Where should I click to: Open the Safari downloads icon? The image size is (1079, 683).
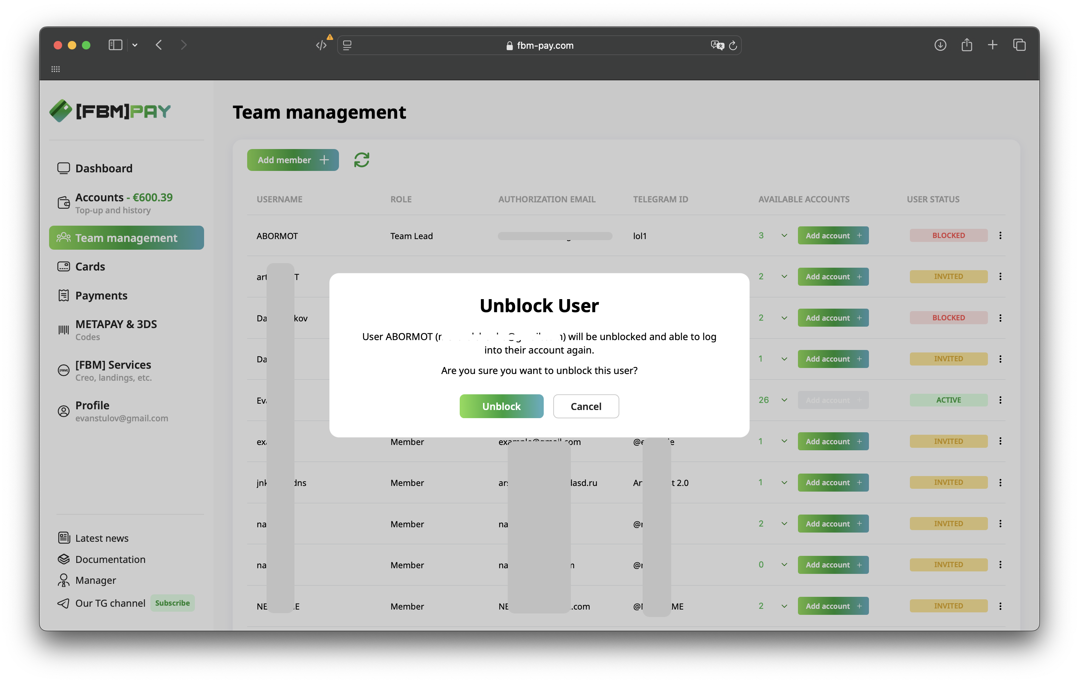tap(940, 45)
